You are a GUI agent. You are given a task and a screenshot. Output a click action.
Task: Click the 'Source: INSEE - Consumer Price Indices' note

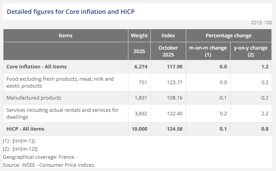click(x=49, y=165)
